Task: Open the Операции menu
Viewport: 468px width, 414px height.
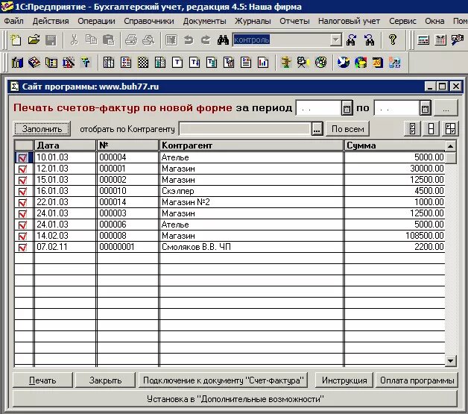Action: tap(96, 21)
